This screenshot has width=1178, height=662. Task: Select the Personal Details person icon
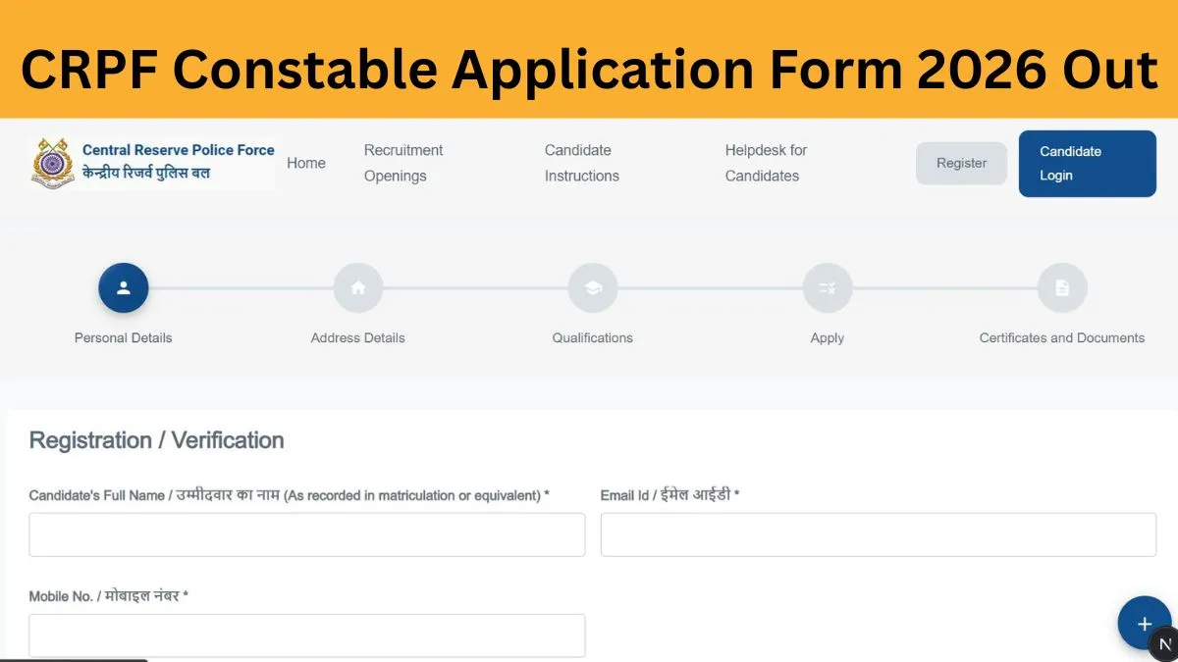tap(124, 288)
